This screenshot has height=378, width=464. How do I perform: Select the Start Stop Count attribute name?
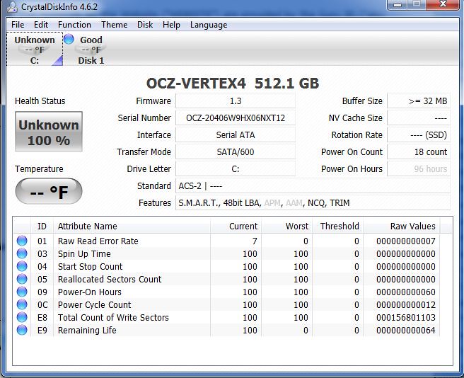click(91, 267)
